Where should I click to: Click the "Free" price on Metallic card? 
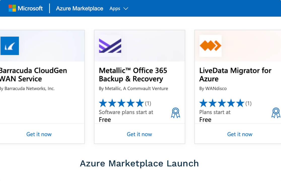coord(105,120)
